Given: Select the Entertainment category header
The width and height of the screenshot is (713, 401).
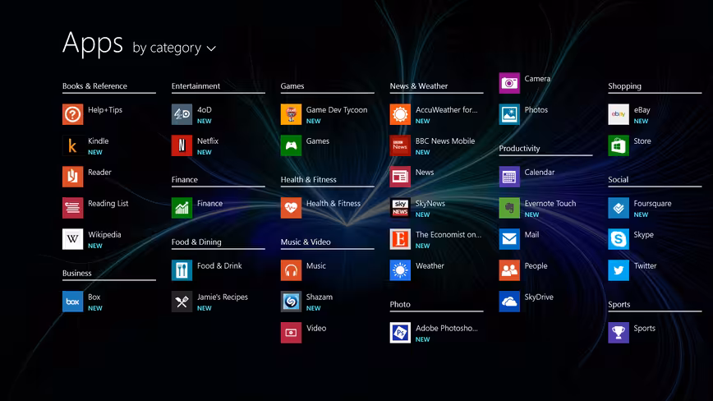Looking at the screenshot, I should point(195,86).
